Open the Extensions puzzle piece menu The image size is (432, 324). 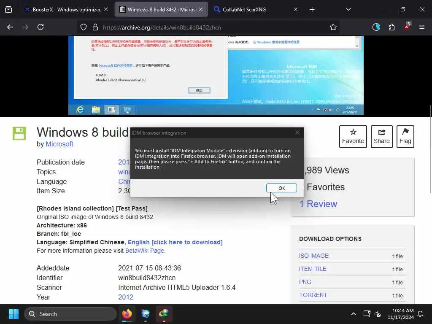pyautogui.click(x=391, y=27)
